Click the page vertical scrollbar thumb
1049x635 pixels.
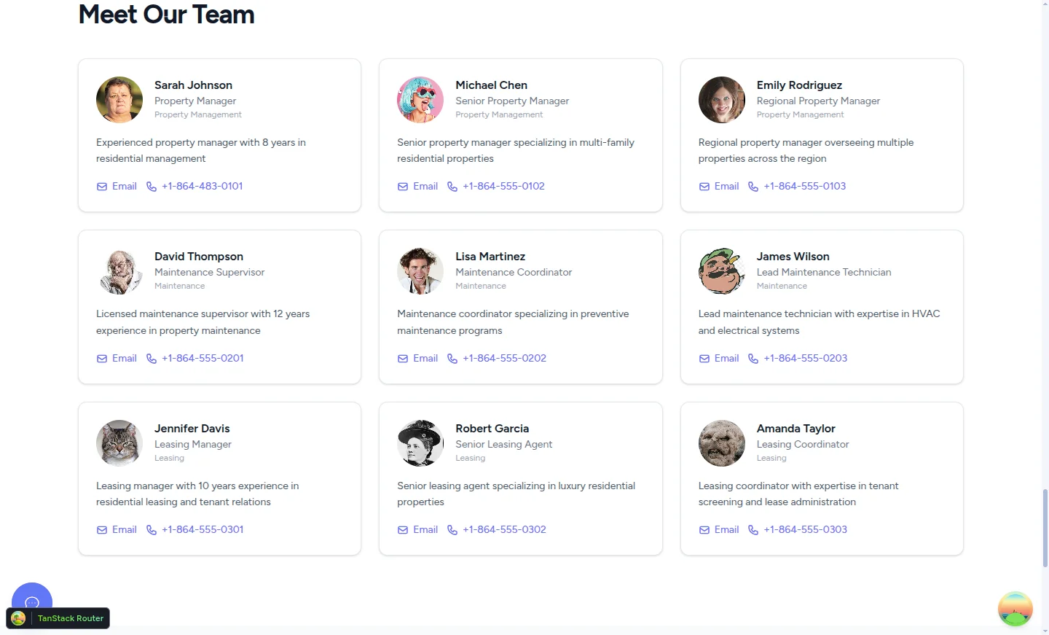1045,529
